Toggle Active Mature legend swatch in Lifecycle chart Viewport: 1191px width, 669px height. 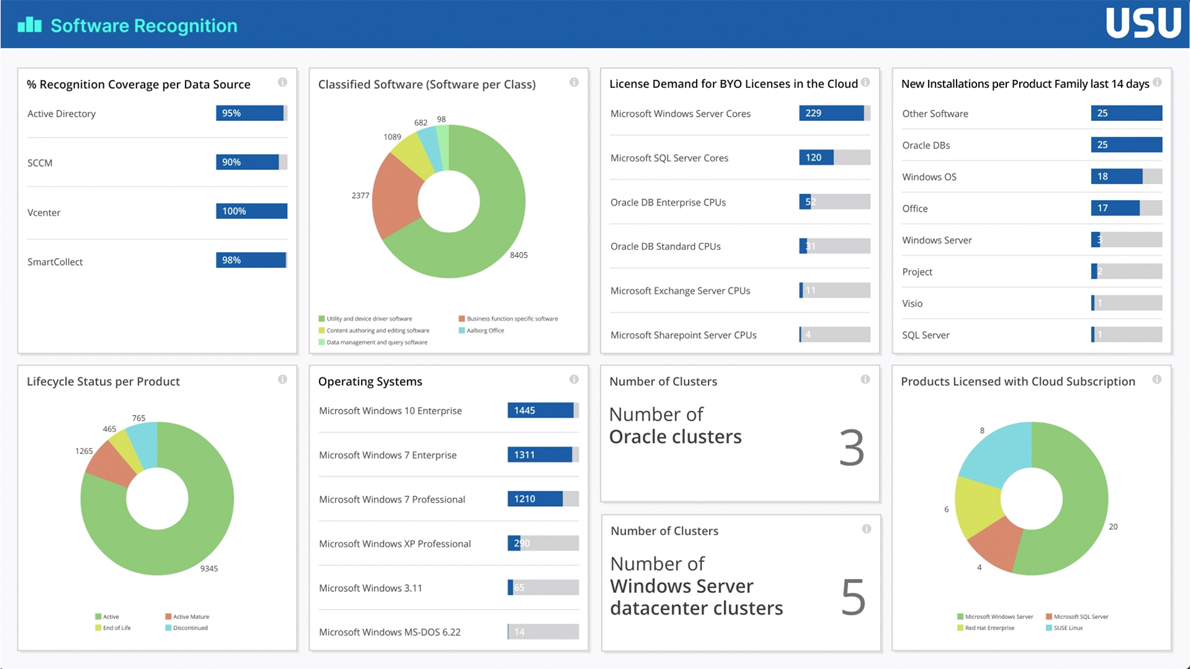point(168,617)
